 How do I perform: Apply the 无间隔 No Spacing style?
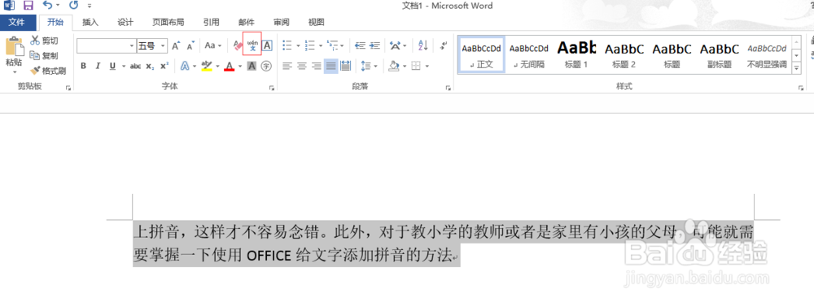529,54
